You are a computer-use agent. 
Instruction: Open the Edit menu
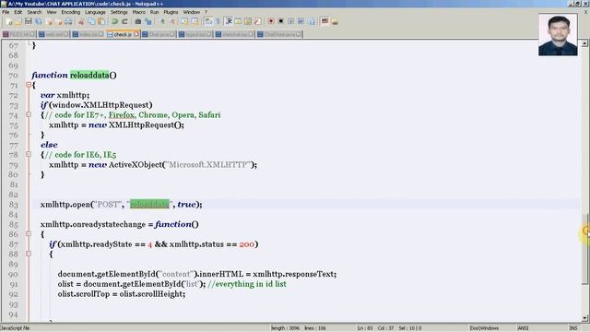click(x=18, y=12)
